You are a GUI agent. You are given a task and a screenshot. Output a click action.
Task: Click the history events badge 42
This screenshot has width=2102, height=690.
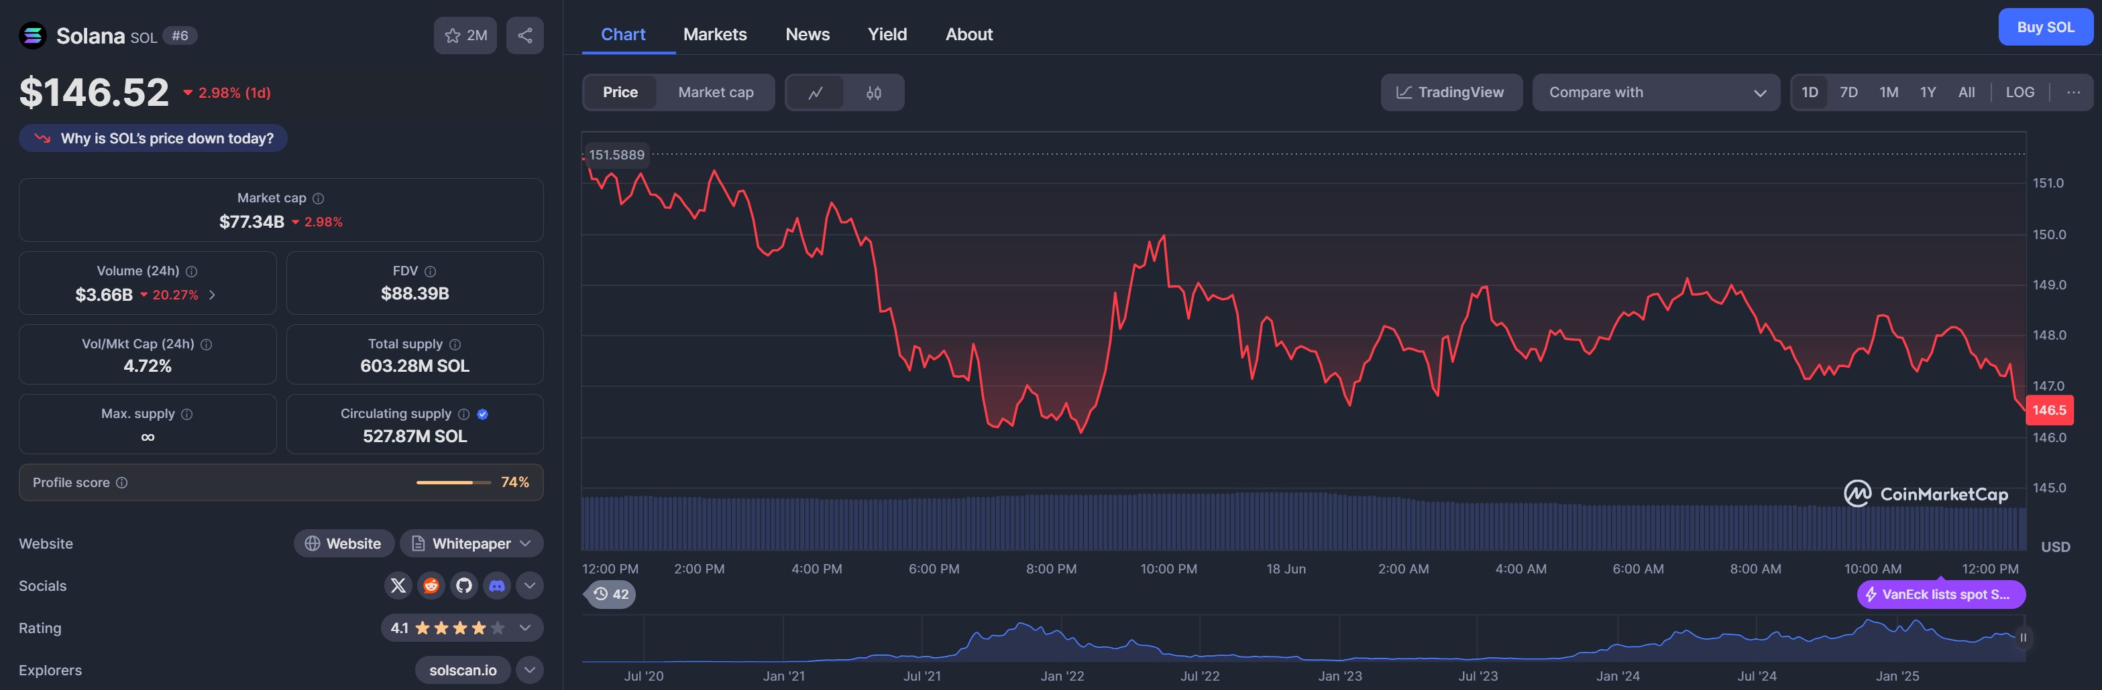click(610, 594)
